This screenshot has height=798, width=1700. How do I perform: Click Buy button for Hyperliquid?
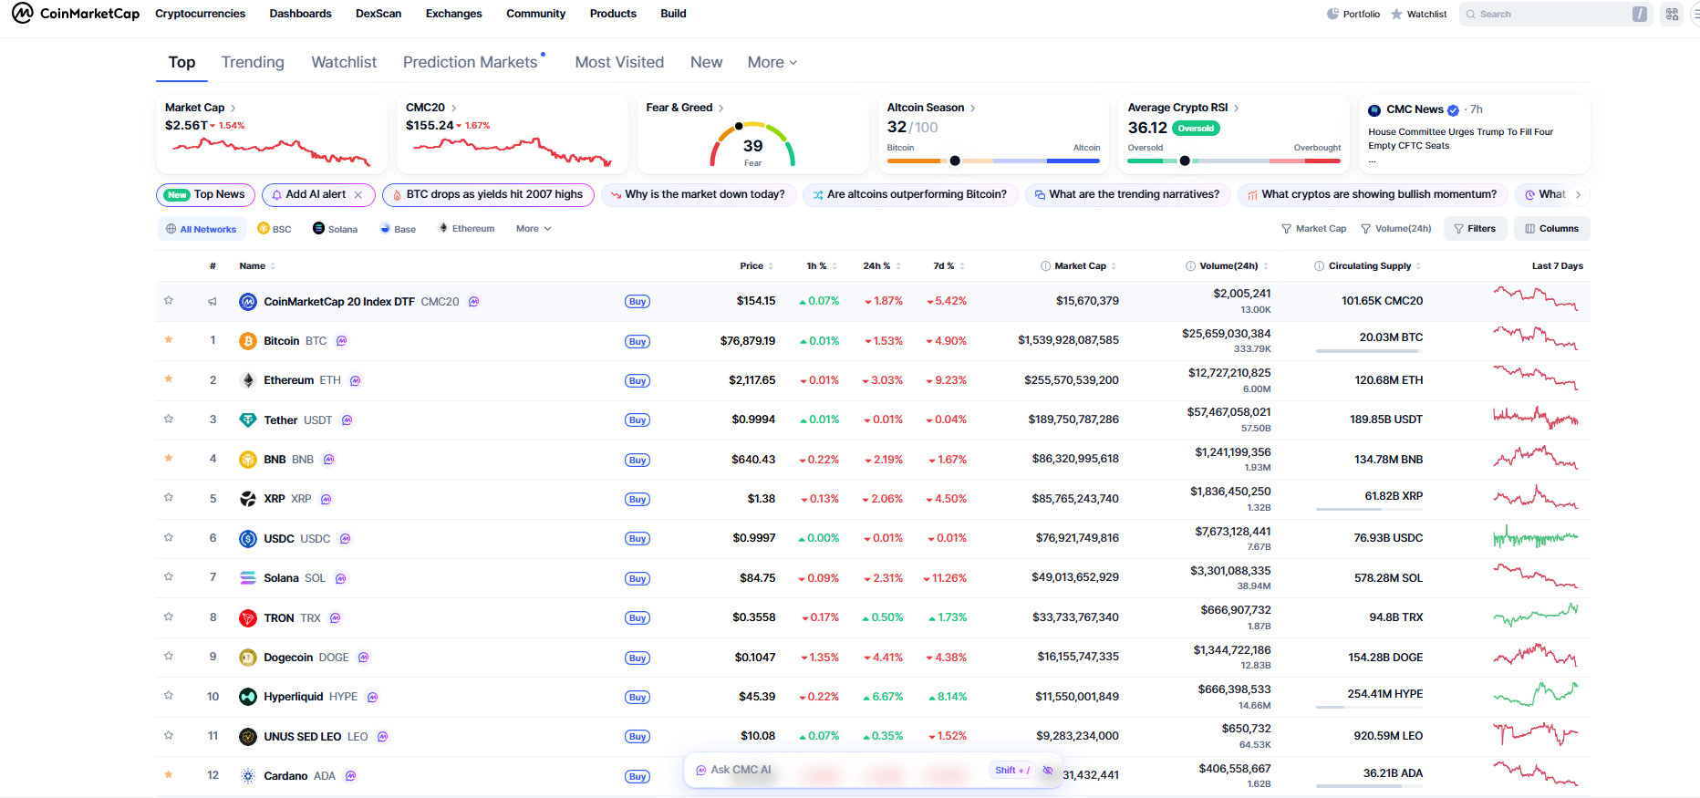point(637,698)
